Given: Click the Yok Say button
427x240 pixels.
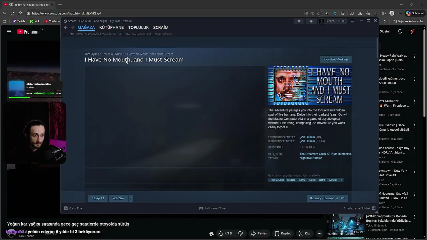Looking at the screenshot, I should tap(118, 198).
